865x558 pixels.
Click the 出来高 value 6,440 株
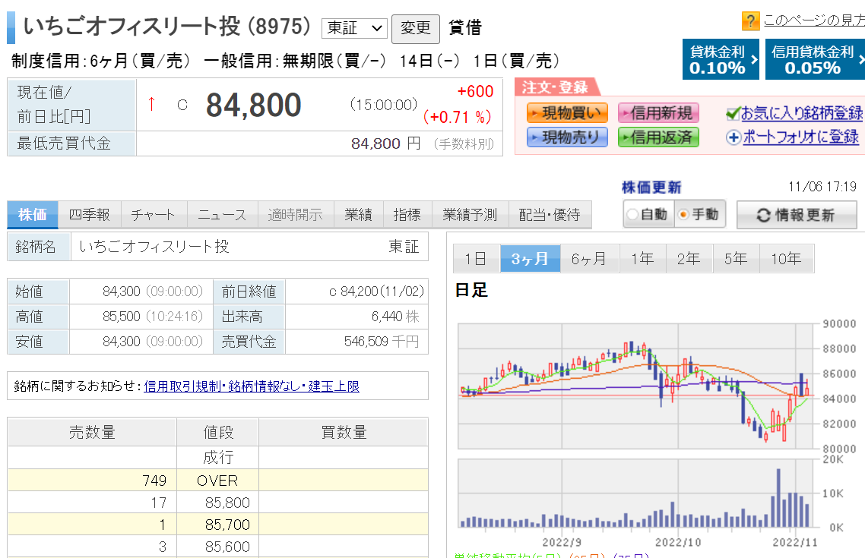395,317
